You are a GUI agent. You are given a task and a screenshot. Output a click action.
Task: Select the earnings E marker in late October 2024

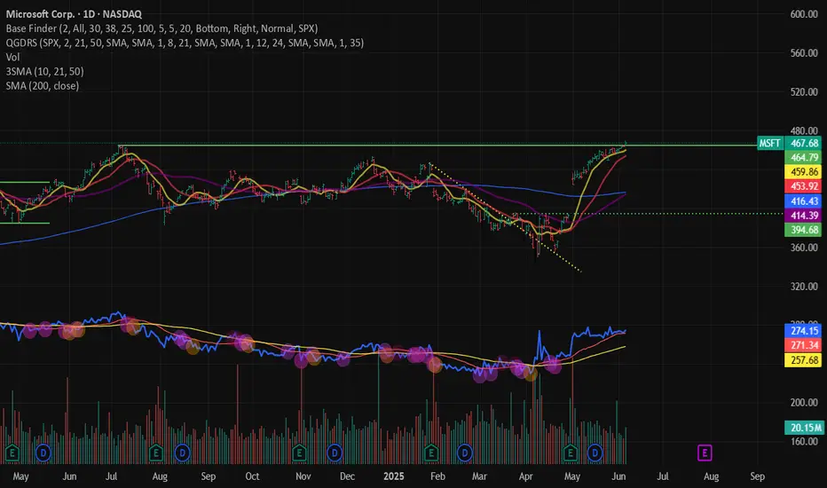(299, 453)
